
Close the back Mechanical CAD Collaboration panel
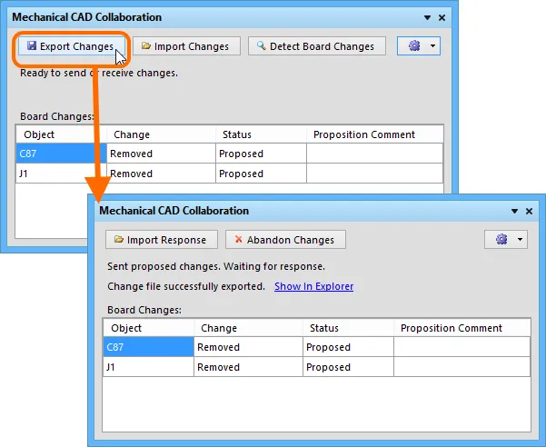point(442,18)
